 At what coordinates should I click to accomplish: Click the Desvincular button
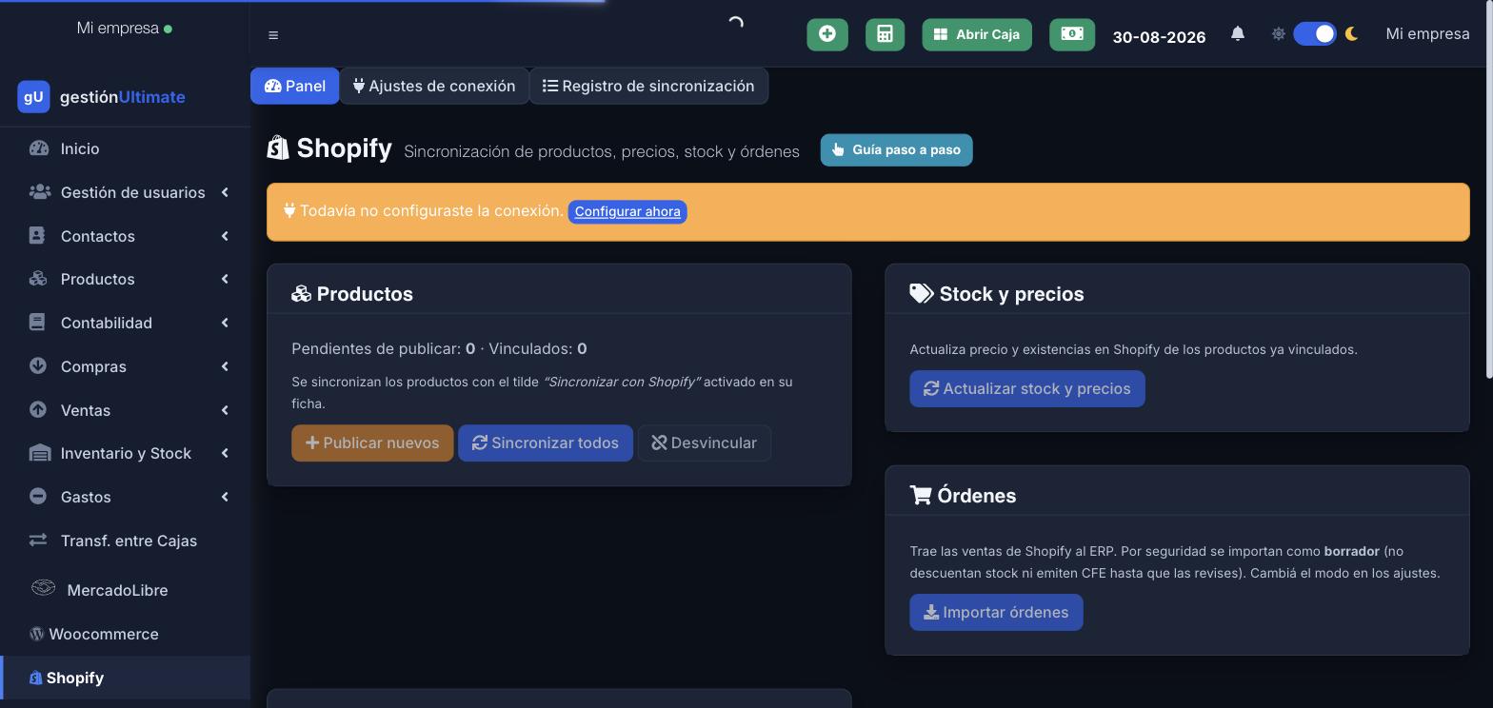click(705, 442)
